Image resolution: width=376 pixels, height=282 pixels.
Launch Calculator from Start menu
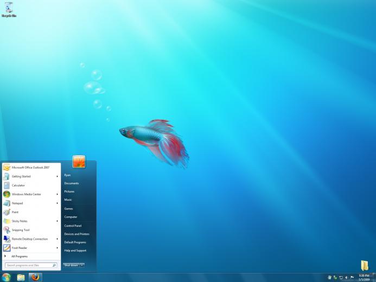tap(31, 185)
